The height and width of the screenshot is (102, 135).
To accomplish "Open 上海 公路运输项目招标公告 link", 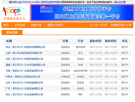I will pyautogui.click(x=24, y=53).
